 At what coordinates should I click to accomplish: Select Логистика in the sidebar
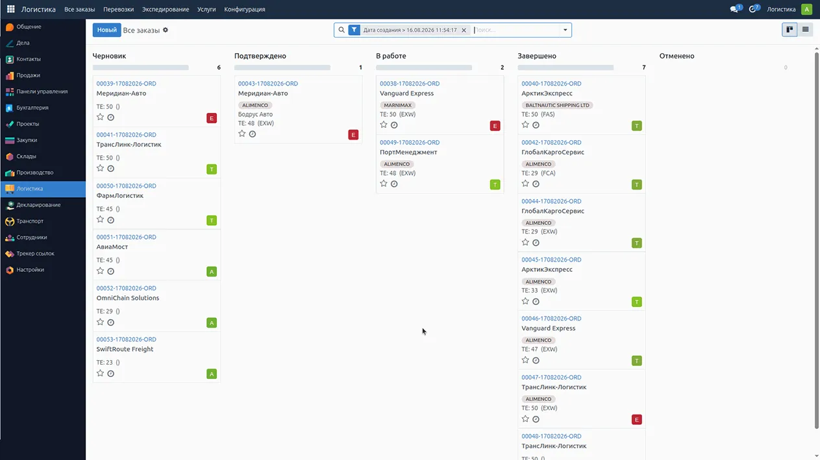point(43,189)
